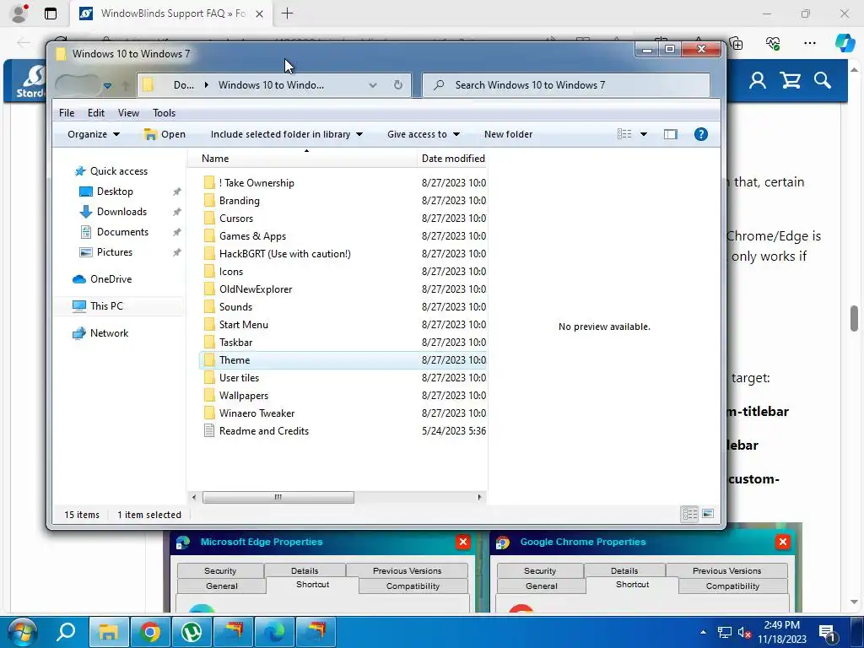Switch to details view in status bar
864x648 pixels.
tap(689, 514)
